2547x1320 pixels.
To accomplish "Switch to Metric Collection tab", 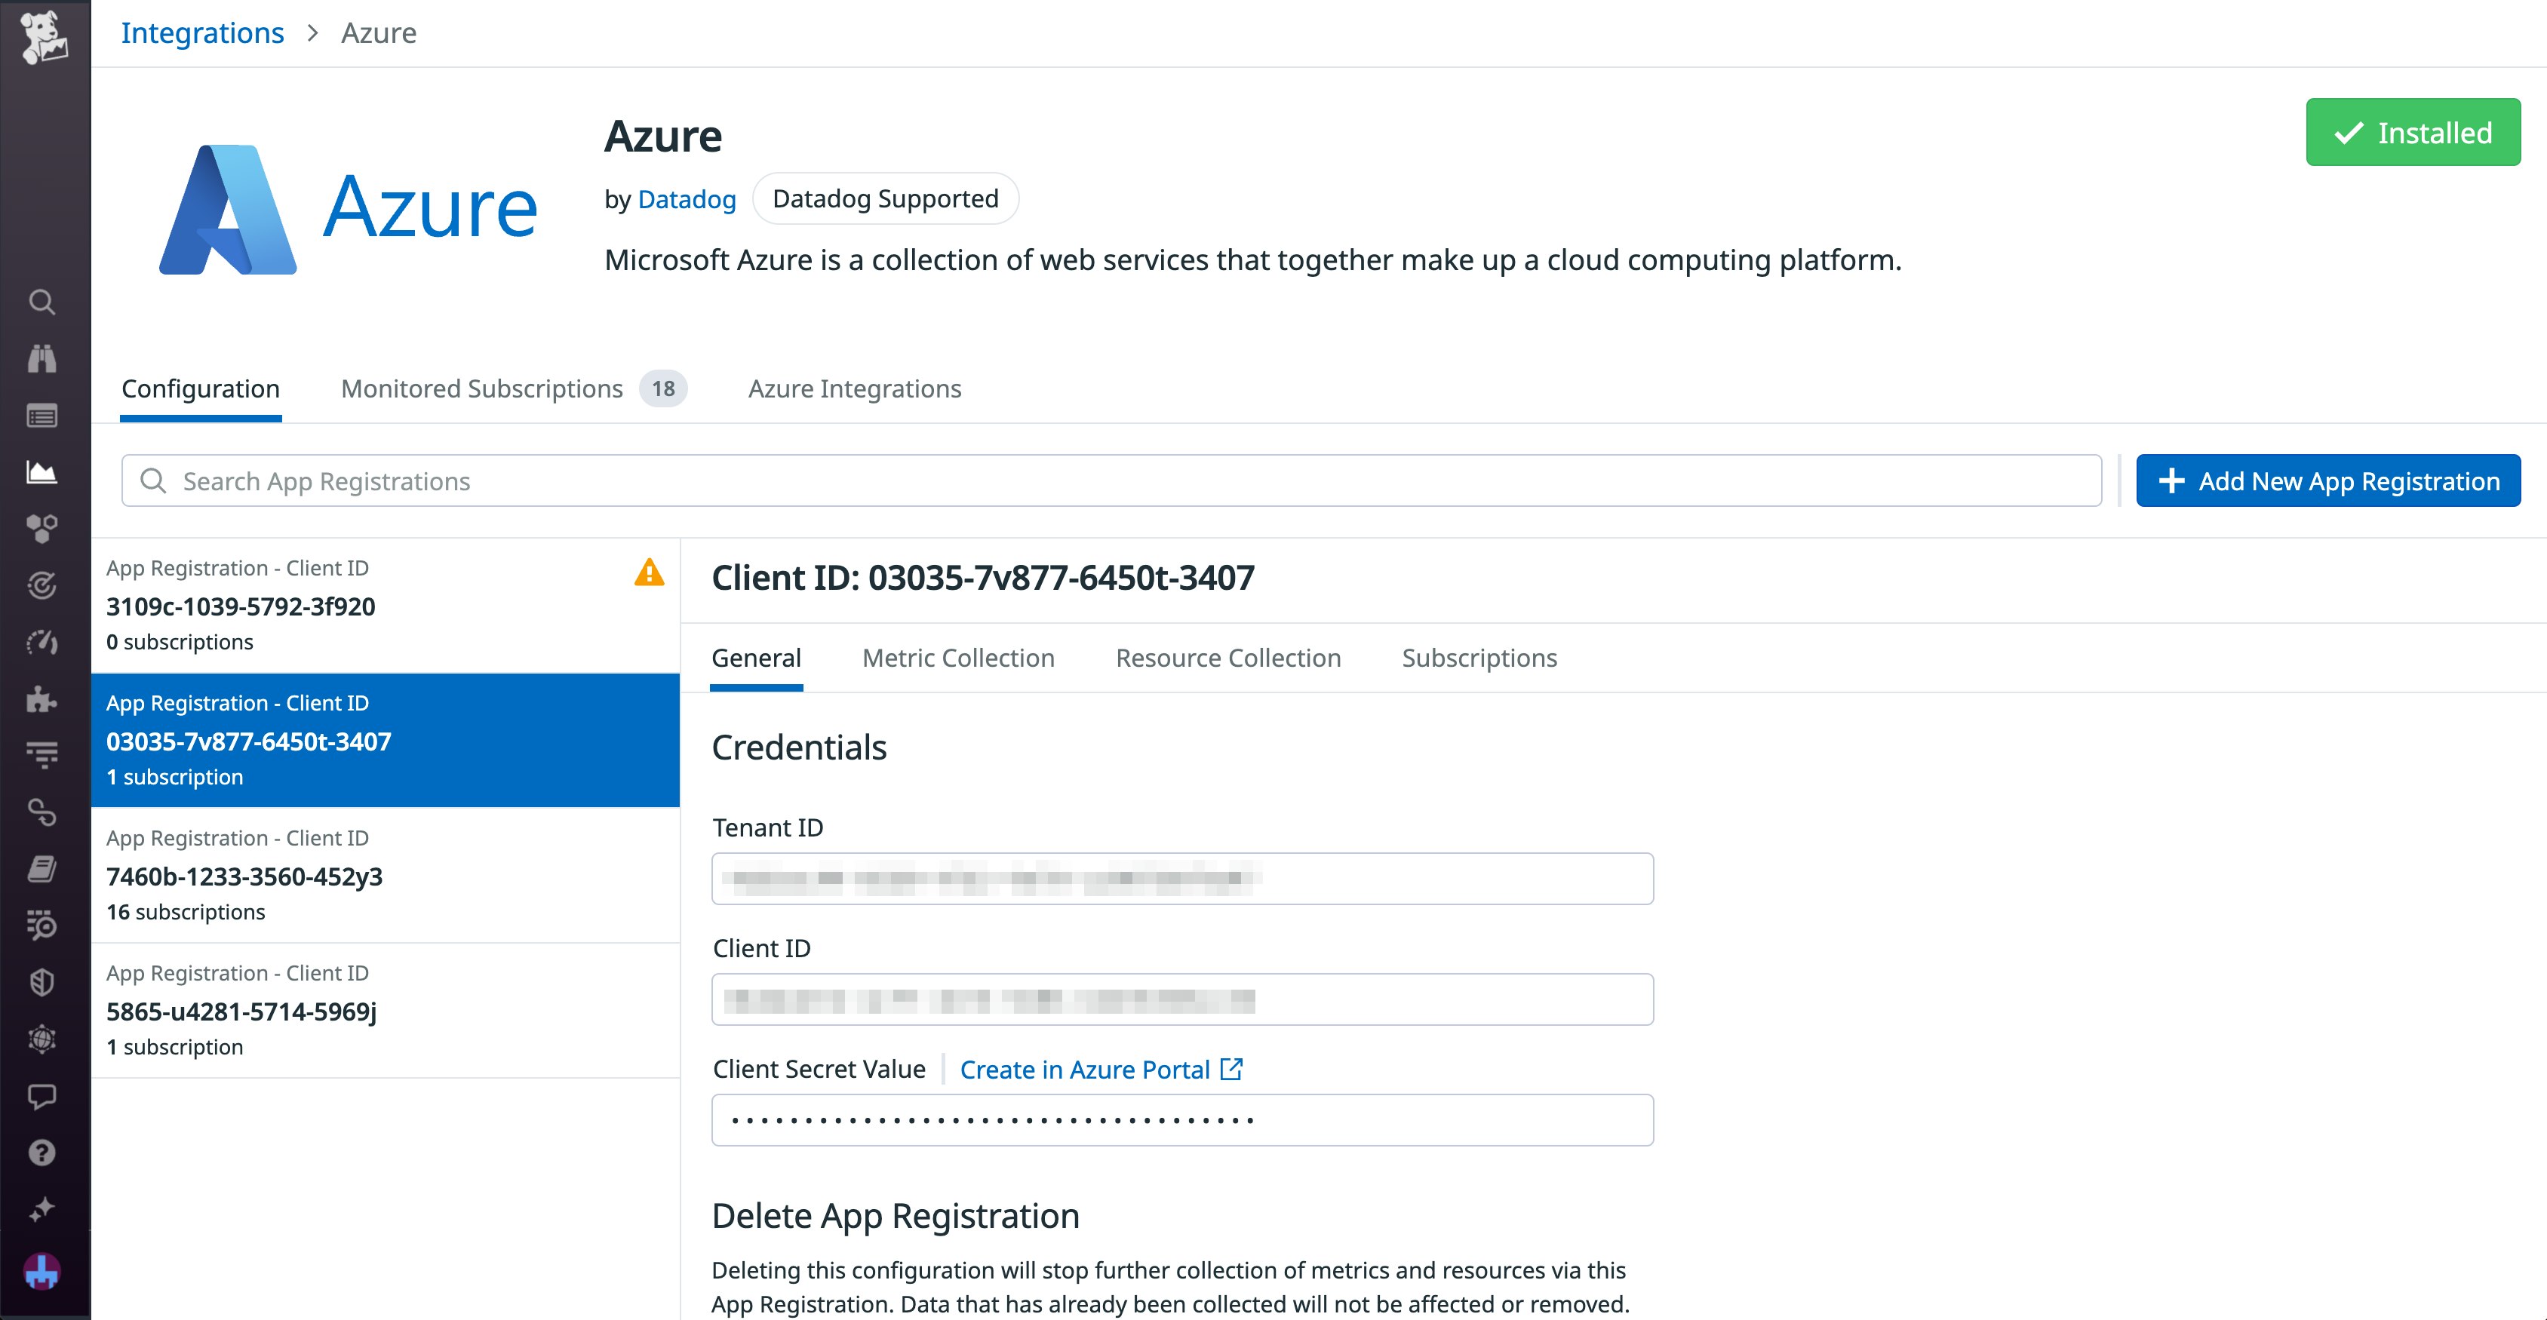I will [x=957, y=658].
